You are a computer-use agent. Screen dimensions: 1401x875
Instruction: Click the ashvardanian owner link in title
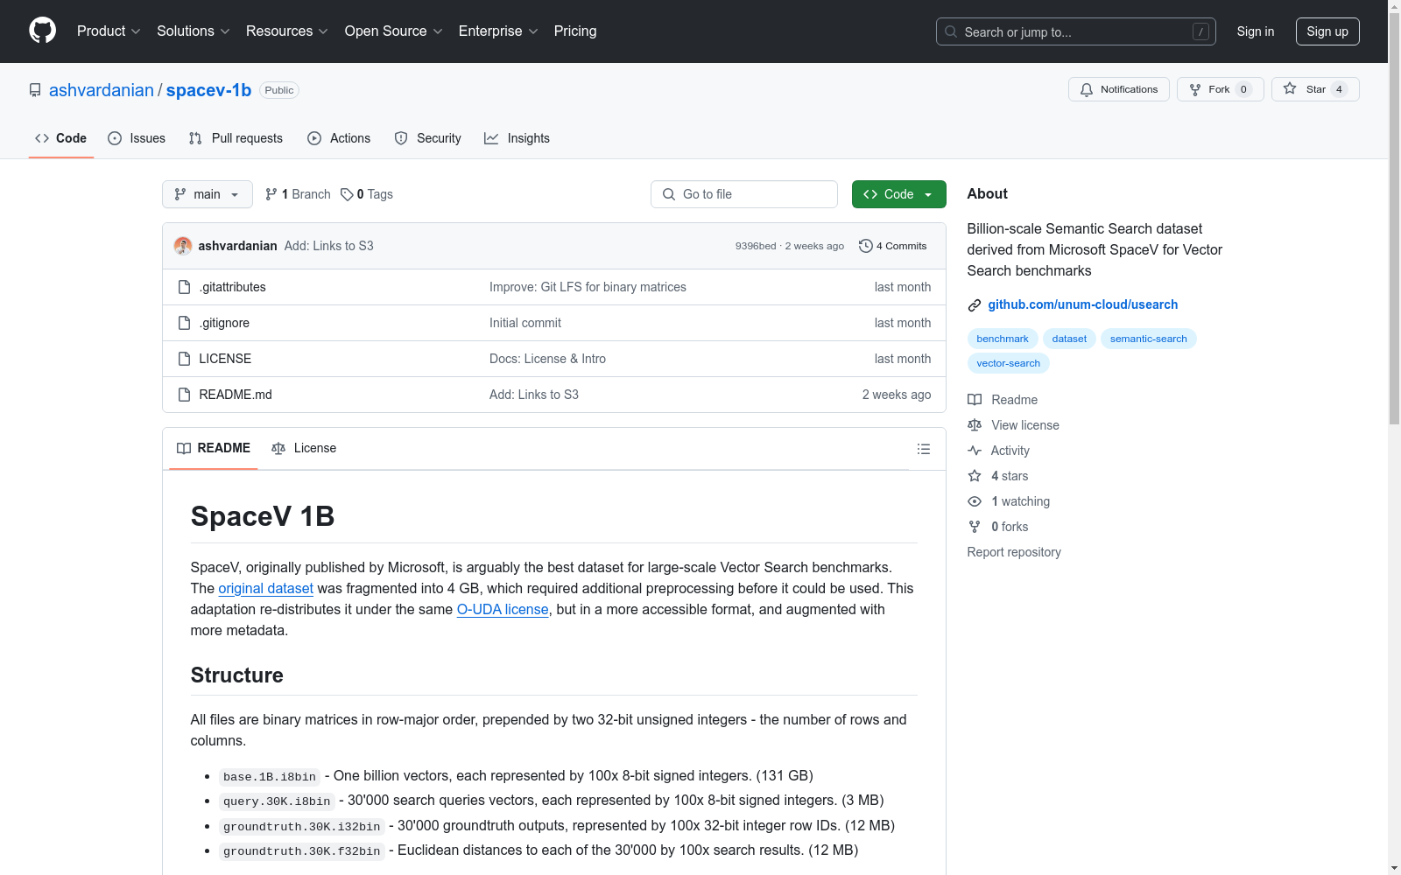[102, 90]
